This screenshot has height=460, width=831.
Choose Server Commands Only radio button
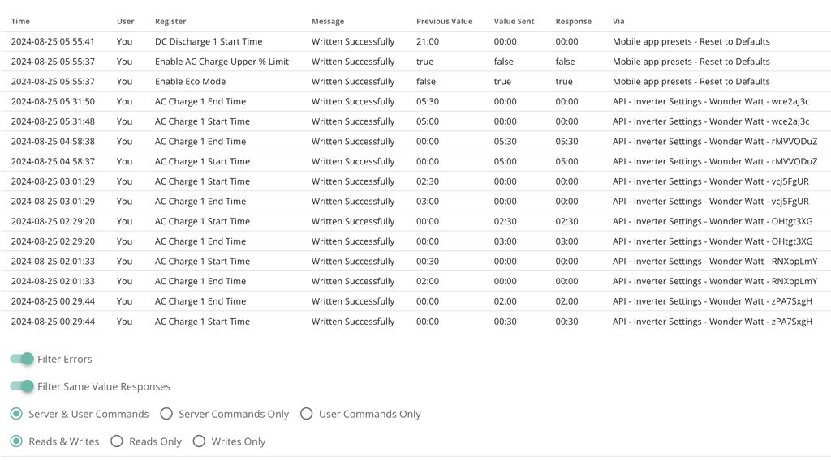(x=166, y=414)
